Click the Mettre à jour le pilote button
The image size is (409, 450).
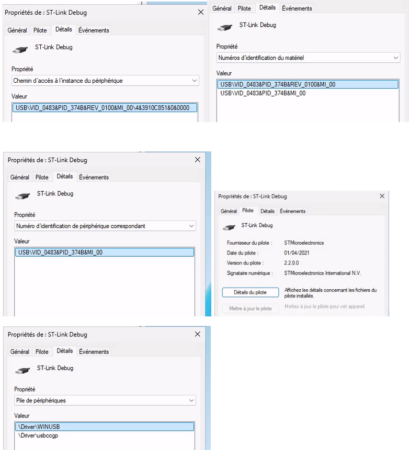250,309
